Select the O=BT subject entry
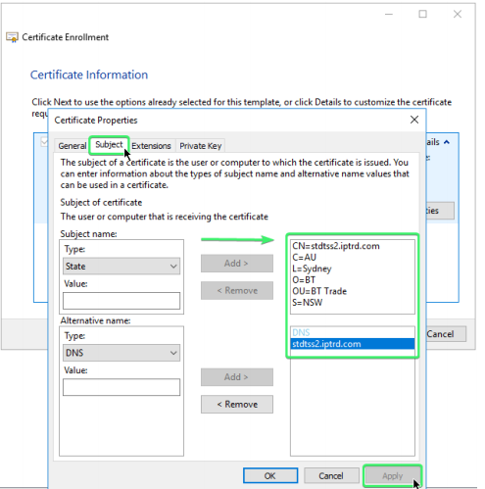485x489 pixels. tap(304, 280)
